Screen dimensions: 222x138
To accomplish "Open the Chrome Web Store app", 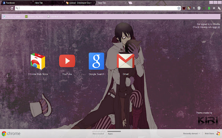I will point(38,61).
